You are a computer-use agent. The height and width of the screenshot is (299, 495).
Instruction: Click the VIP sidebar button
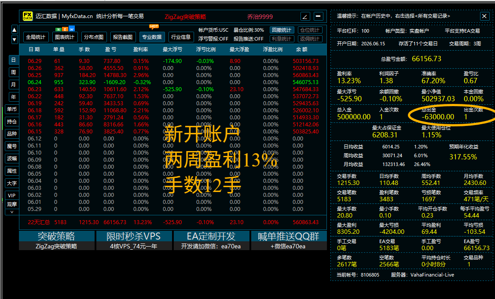(x=12, y=196)
